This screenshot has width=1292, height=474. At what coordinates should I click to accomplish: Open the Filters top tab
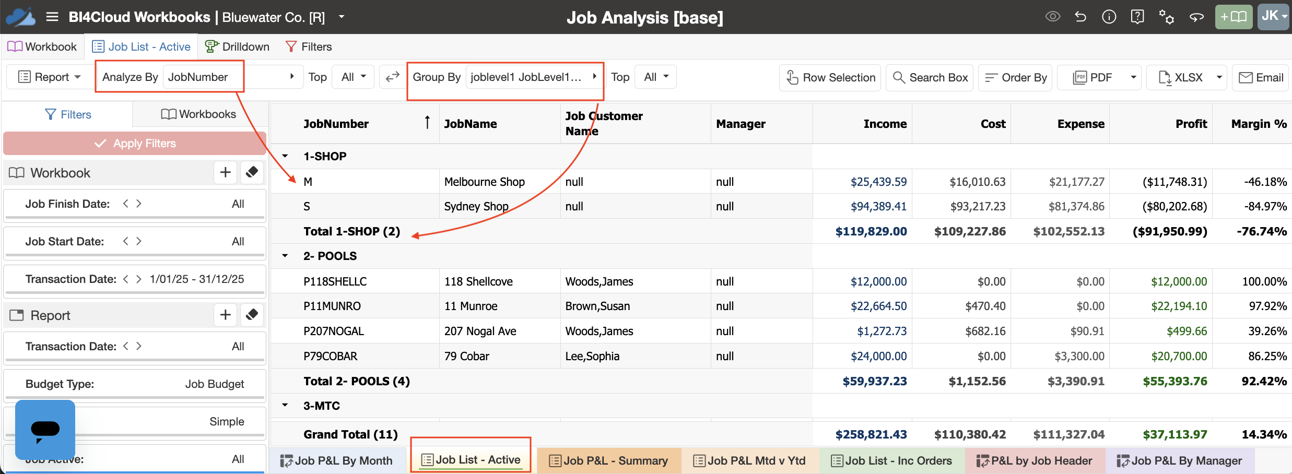click(309, 46)
